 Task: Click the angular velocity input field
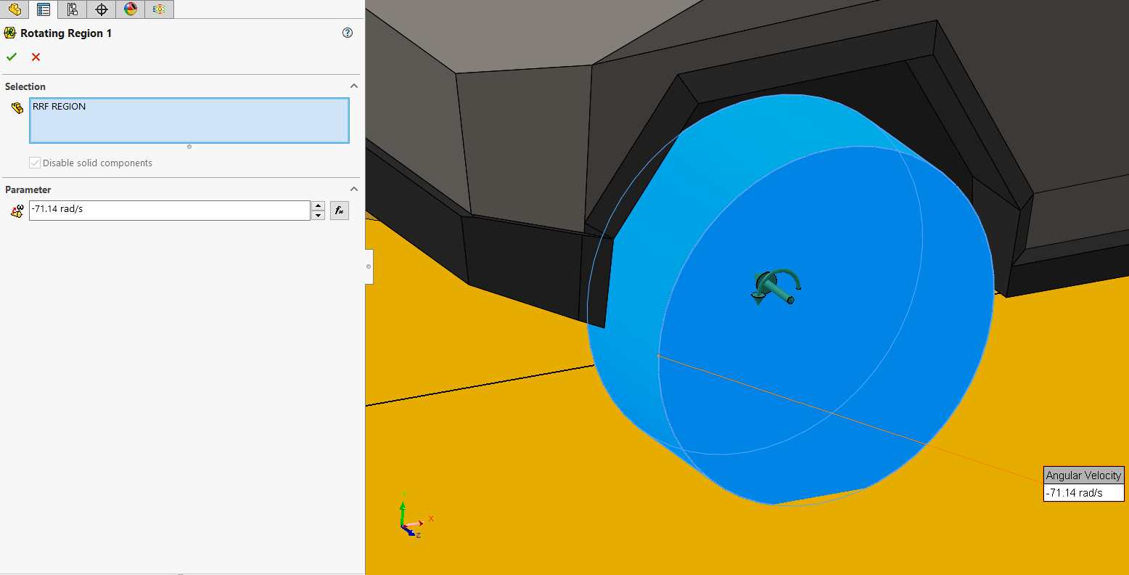tap(170, 211)
